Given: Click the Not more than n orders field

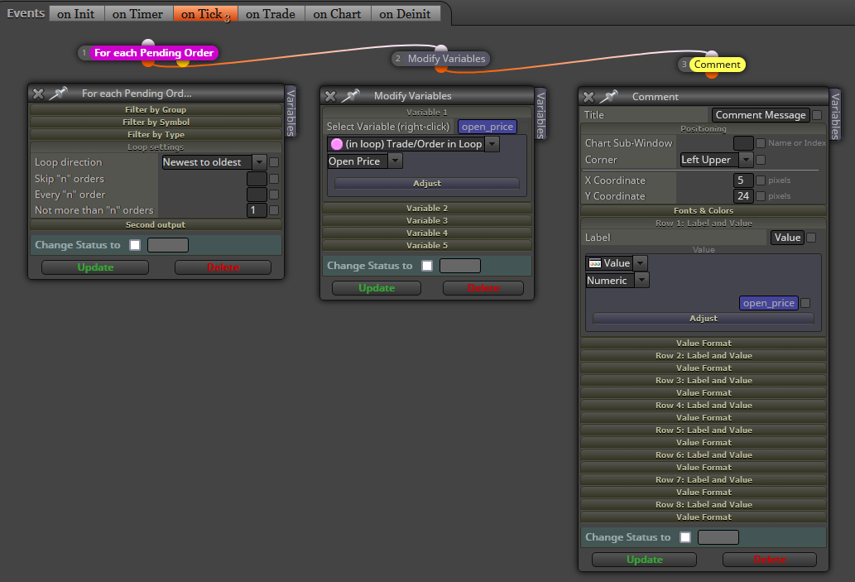Looking at the screenshot, I should [x=257, y=210].
